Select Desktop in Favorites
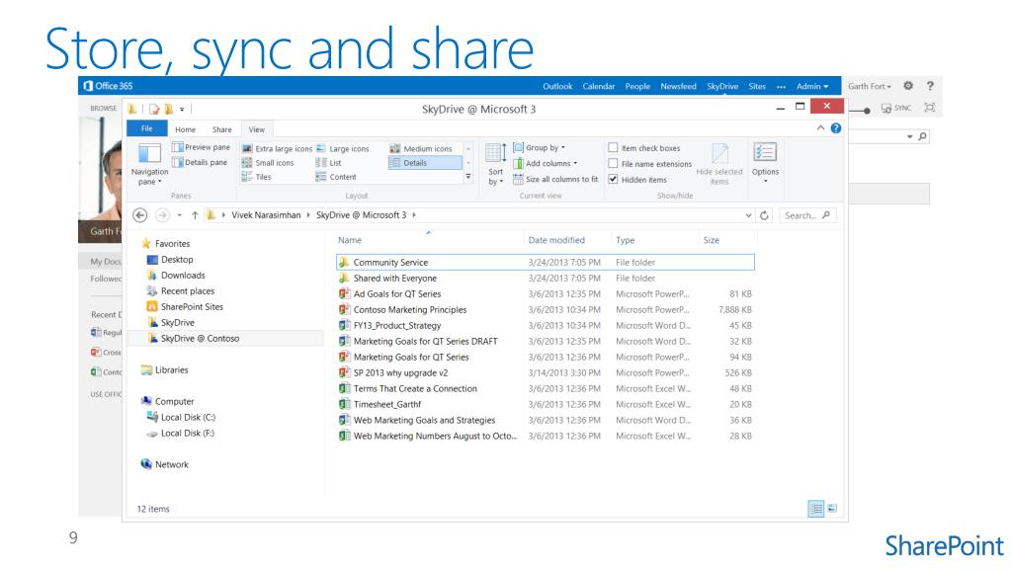 point(170,260)
